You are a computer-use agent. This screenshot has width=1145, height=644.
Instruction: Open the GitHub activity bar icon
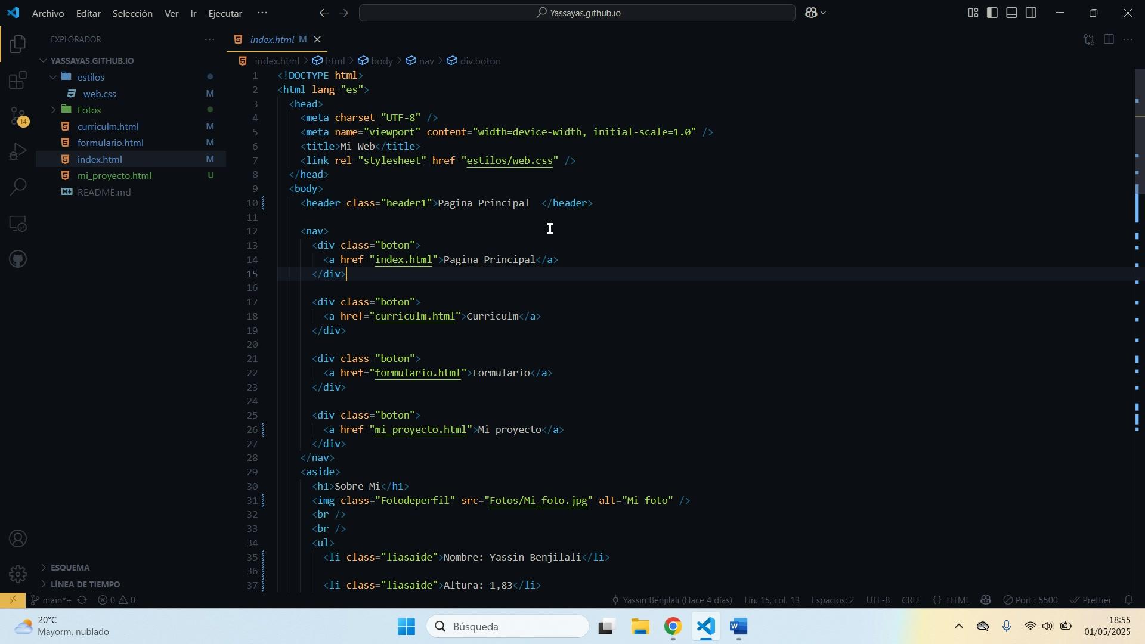point(18,259)
